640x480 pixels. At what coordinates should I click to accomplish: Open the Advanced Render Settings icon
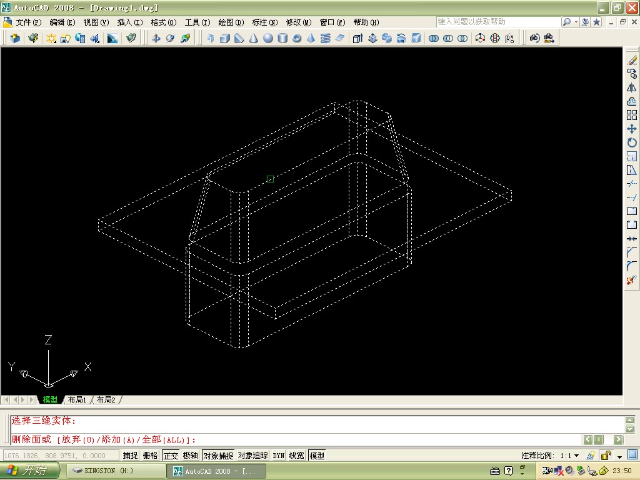(131, 38)
